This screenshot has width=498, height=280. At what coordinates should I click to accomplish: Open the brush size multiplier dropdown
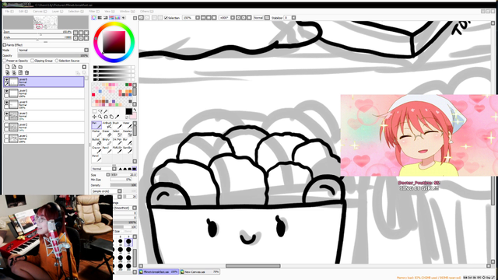point(108,174)
